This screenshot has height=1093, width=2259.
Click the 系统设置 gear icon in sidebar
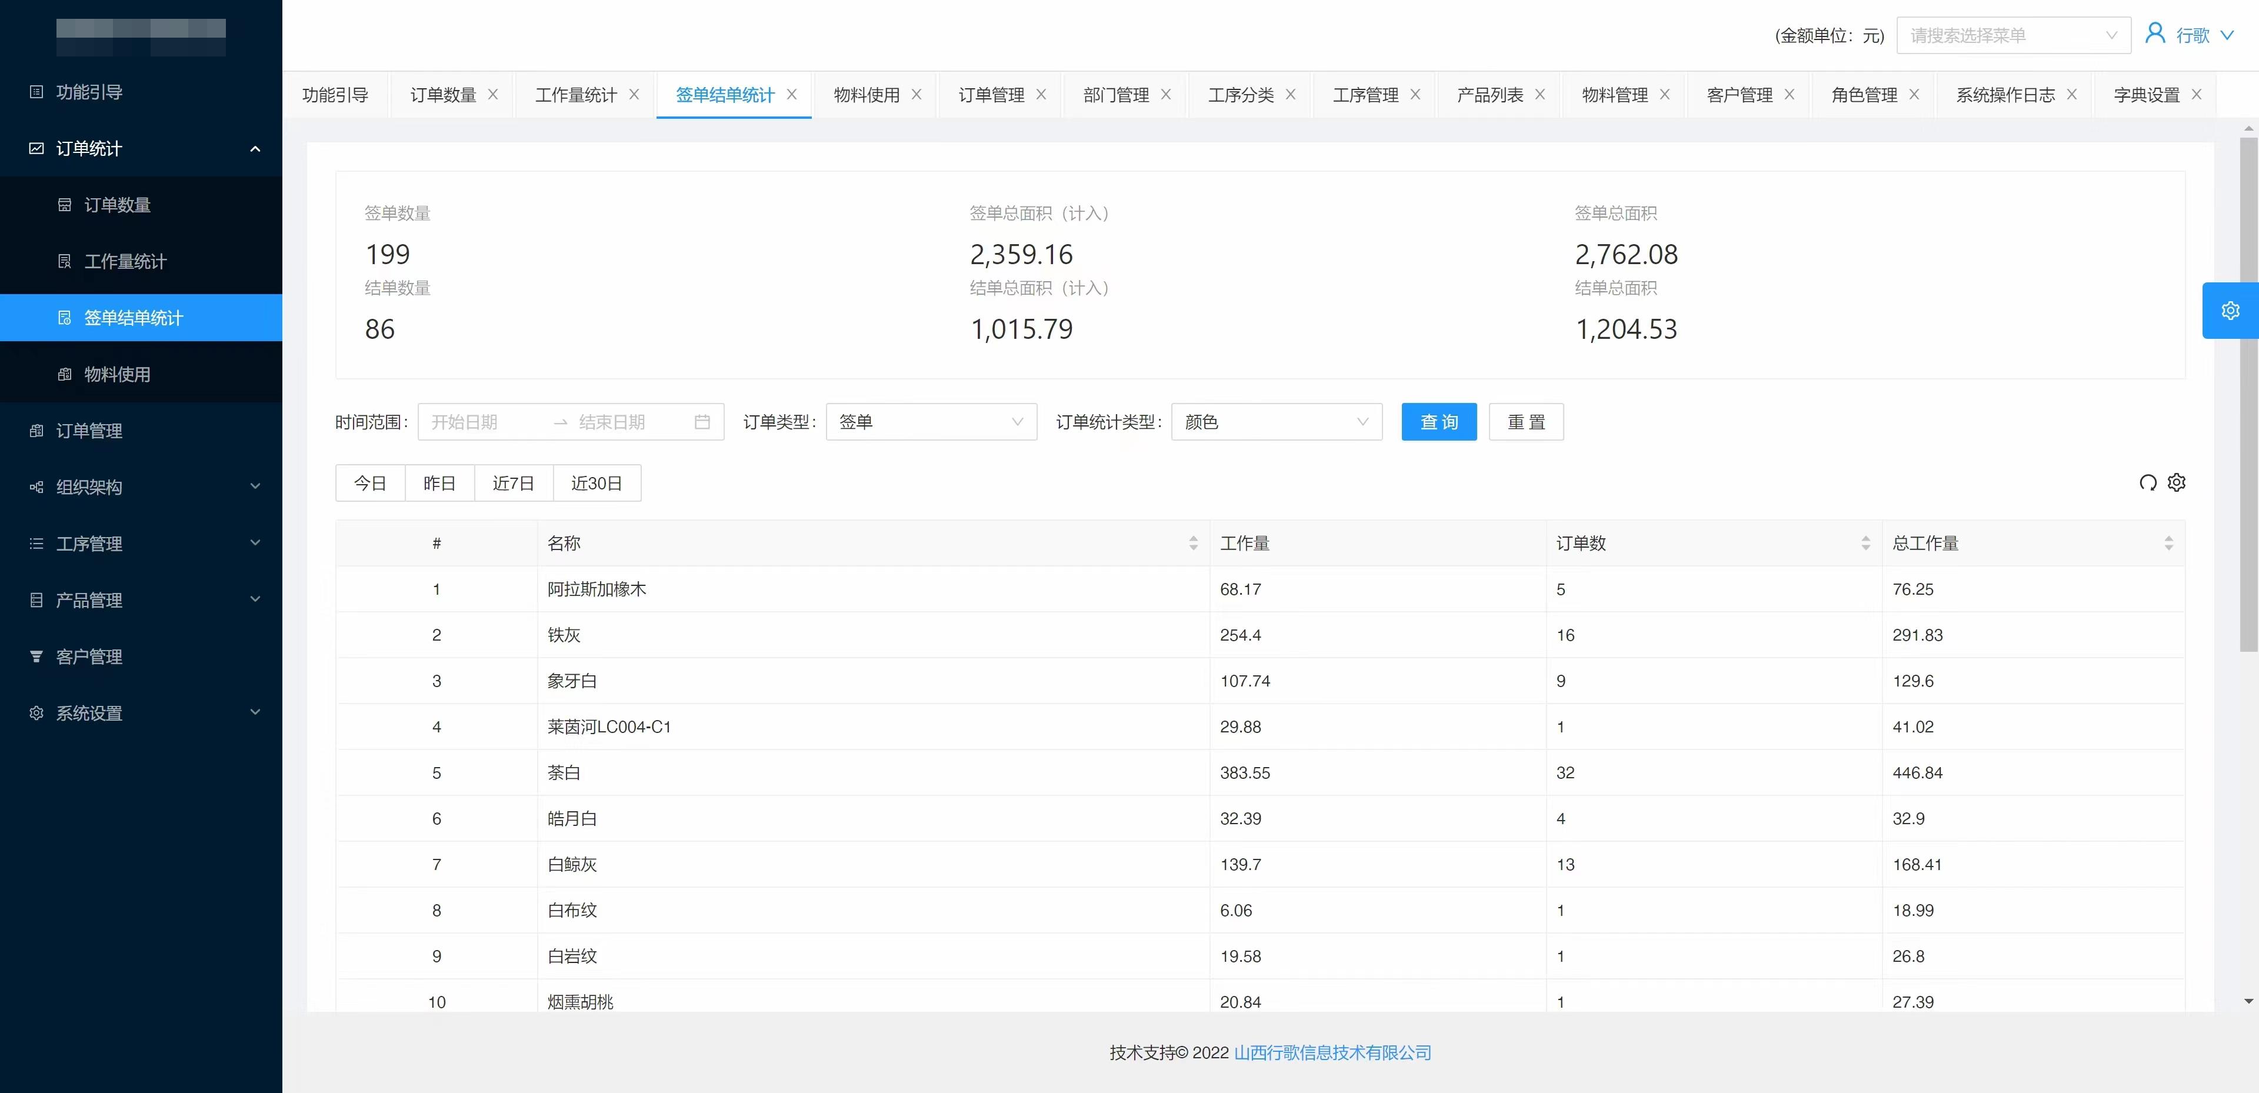[x=36, y=713]
